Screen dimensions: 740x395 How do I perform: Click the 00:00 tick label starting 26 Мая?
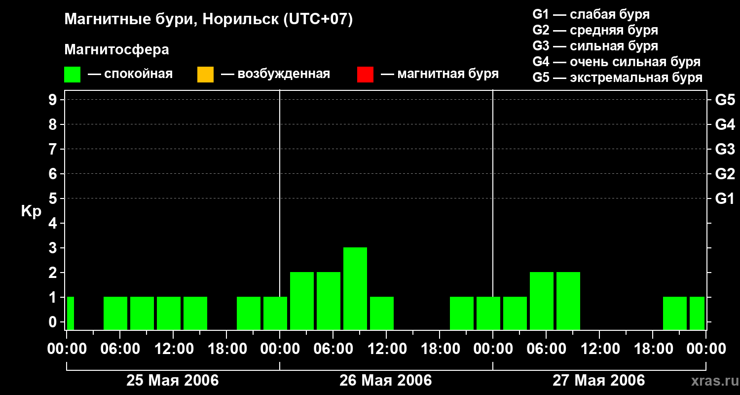click(280, 349)
